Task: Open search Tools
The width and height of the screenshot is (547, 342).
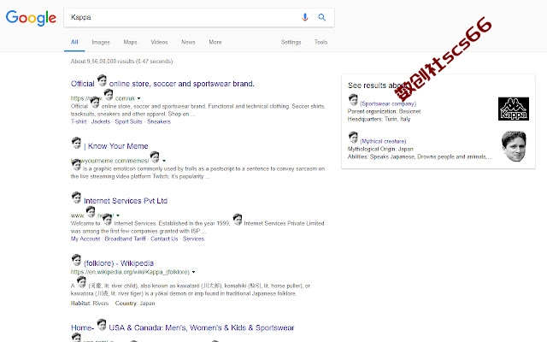Action: pos(321,42)
